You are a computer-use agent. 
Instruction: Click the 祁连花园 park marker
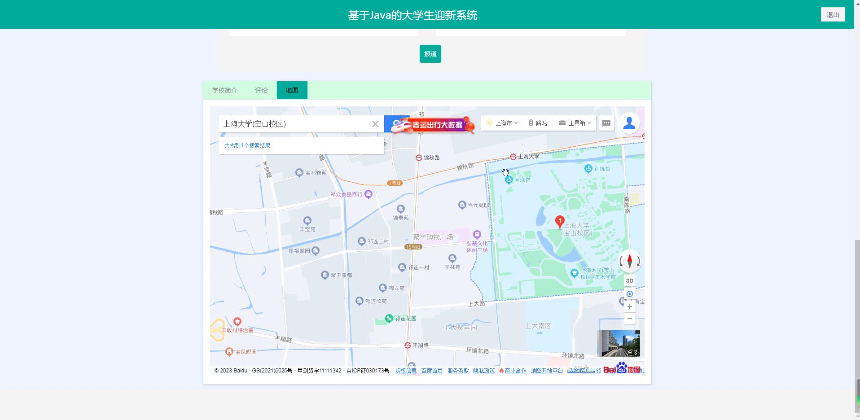(x=389, y=319)
